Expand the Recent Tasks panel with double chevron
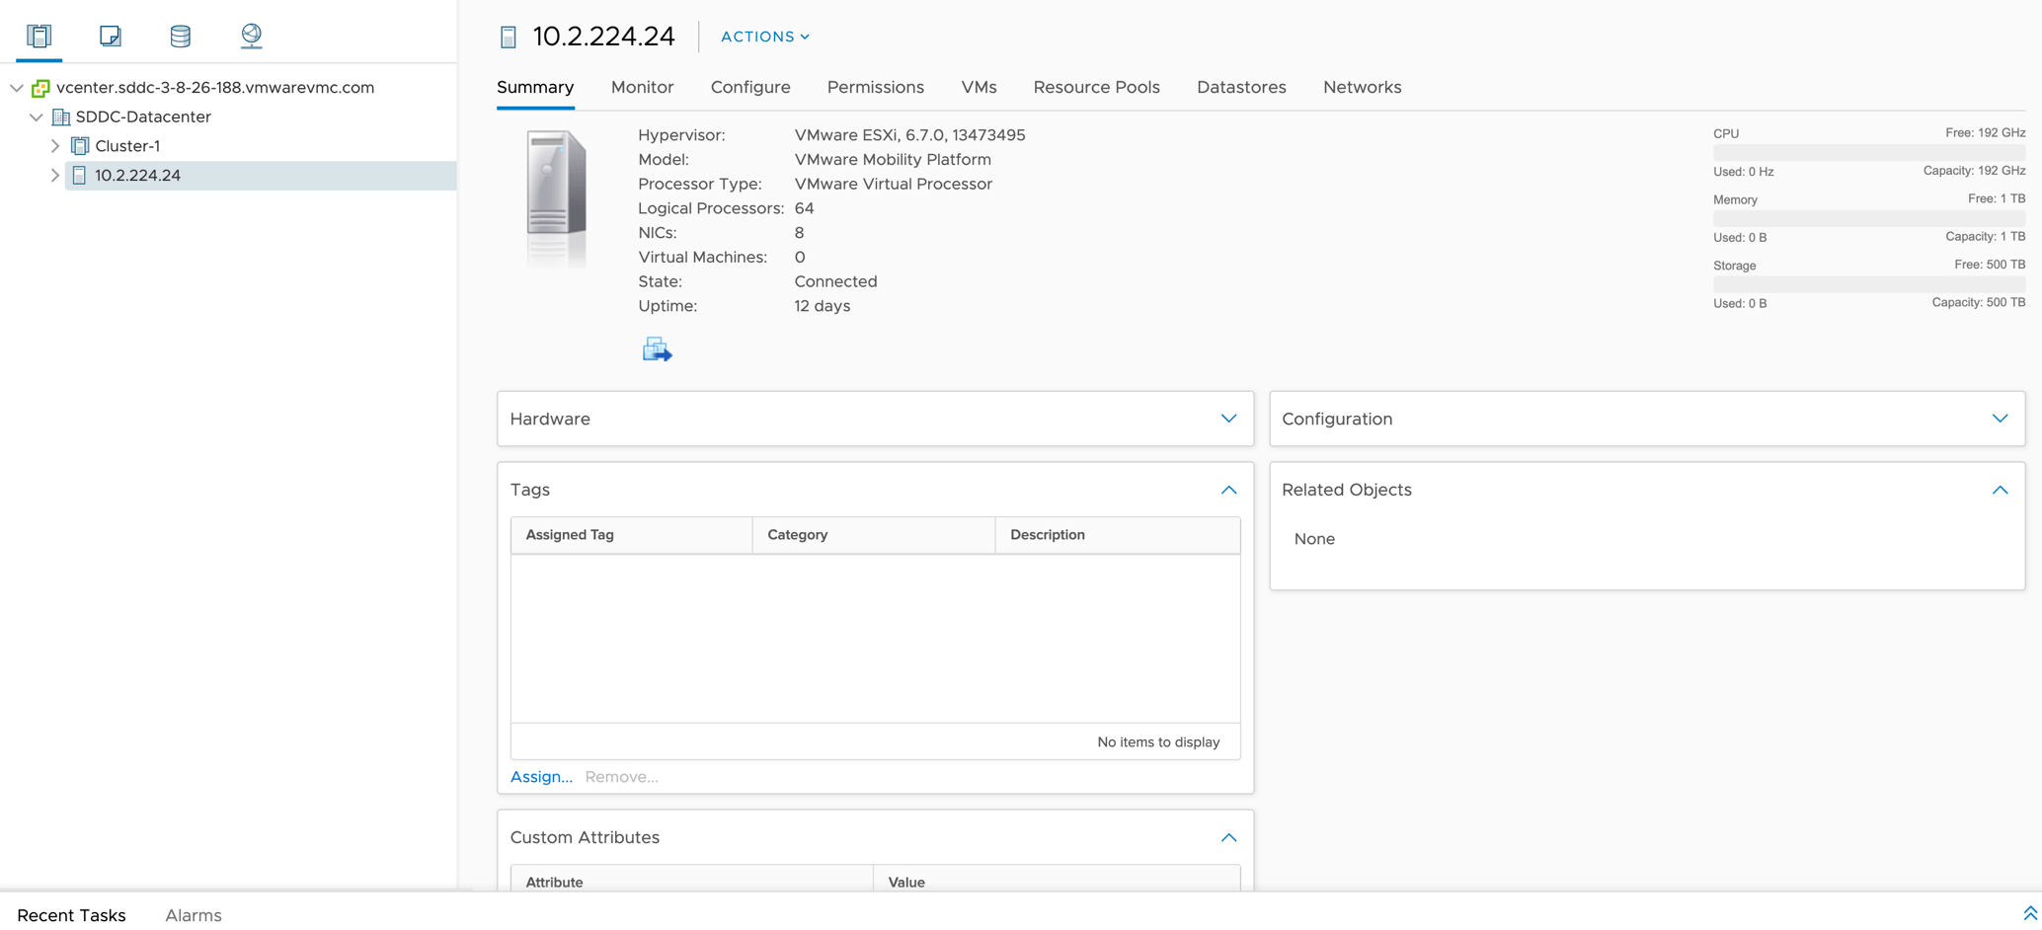 2029,913
